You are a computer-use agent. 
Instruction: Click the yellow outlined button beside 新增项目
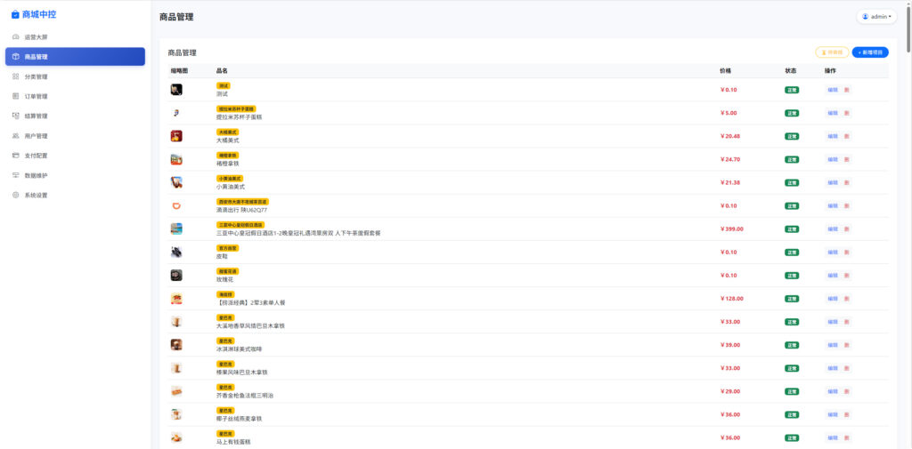[x=832, y=52]
